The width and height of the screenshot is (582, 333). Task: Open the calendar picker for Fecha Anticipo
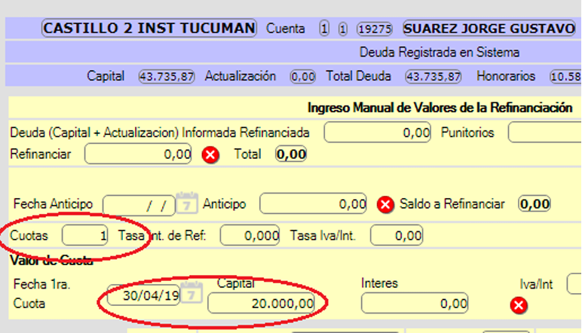click(x=185, y=204)
